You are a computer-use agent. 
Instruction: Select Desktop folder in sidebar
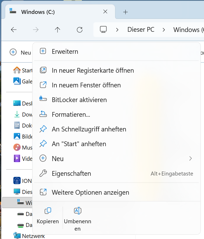(x=23, y=103)
